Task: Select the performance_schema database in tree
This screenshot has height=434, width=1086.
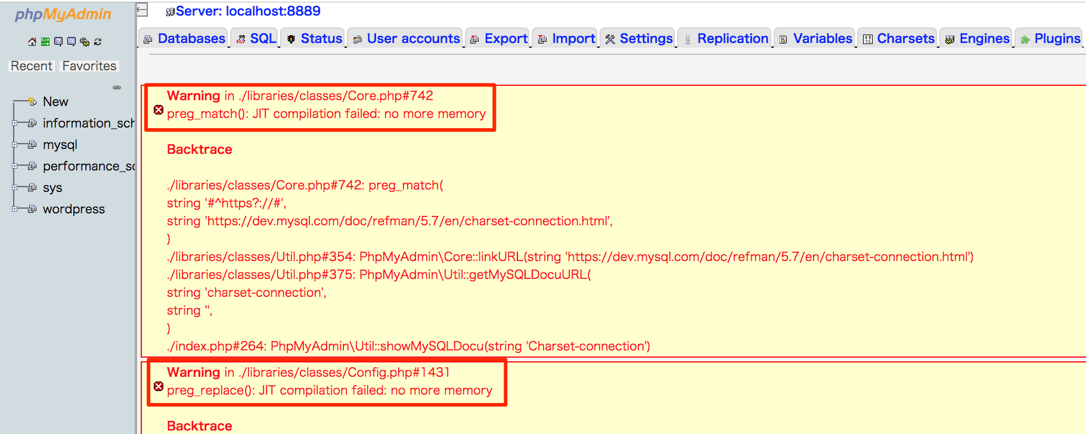Action: (88, 166)
